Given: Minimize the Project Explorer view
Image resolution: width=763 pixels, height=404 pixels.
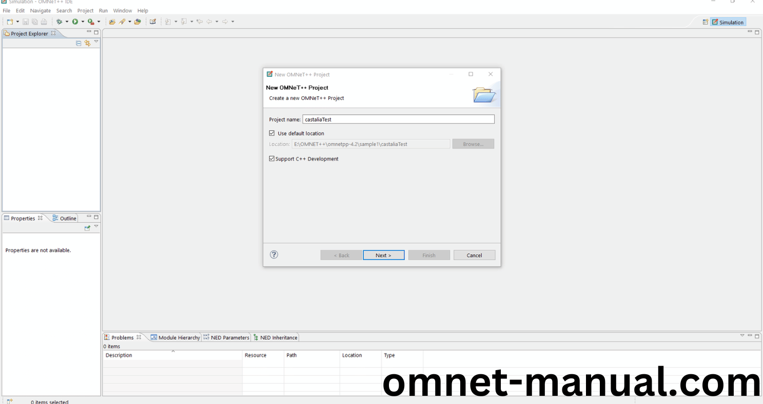Looking at the screenshot, I should [x=89, y=32].
